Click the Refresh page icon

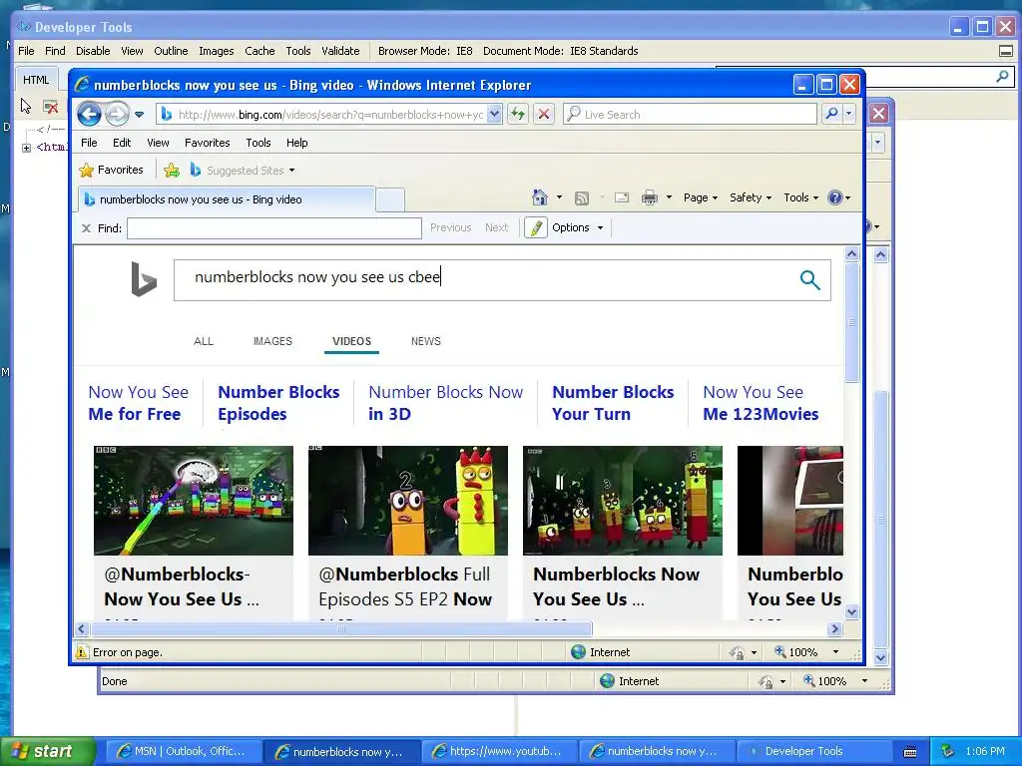click(518, 115)
